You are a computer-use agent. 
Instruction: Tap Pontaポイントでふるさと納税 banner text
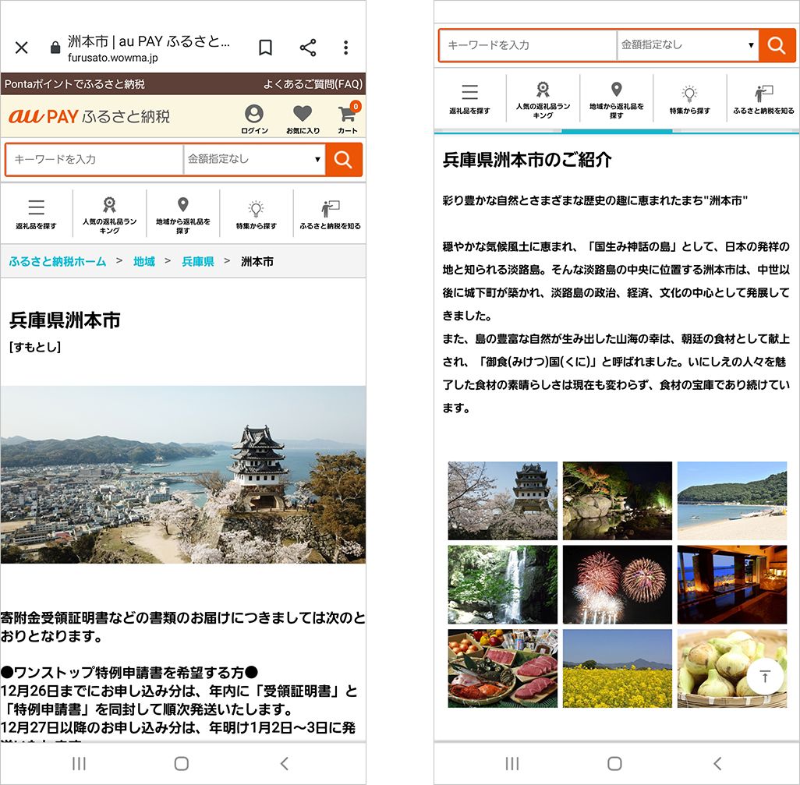pyautogui.click(x=75, y=84)
